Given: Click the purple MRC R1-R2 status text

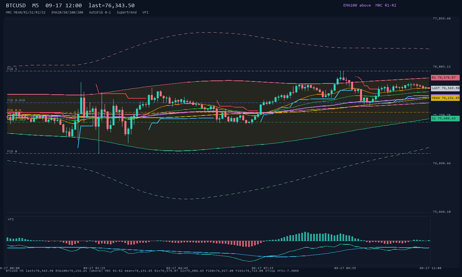Looking at the screenshot, I should [x=386, y=5].
